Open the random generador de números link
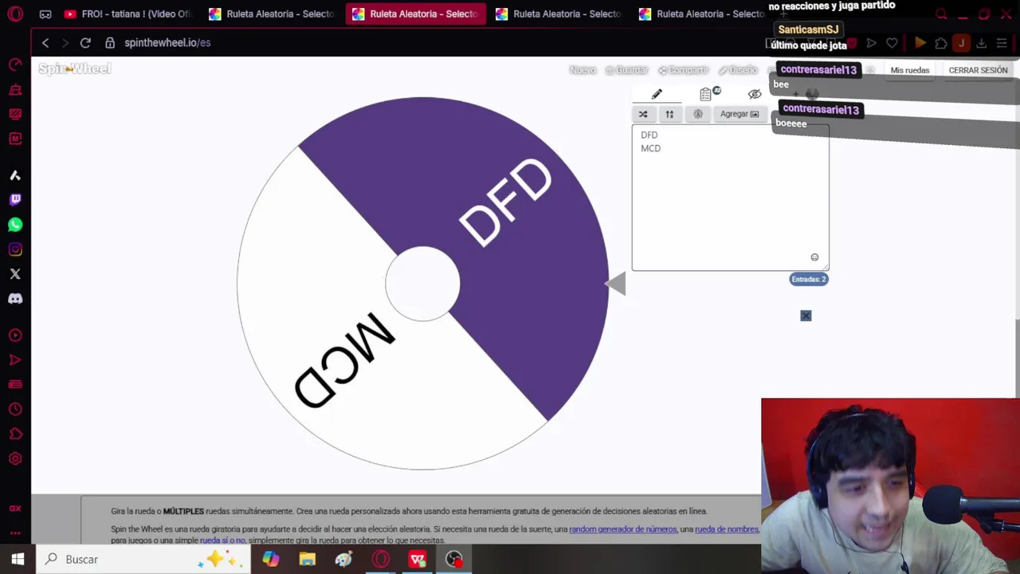This screenshot has width=1020, height=574. click(x=622, y=529)
